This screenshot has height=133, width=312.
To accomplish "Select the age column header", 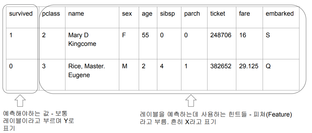I will coord(147,14).
